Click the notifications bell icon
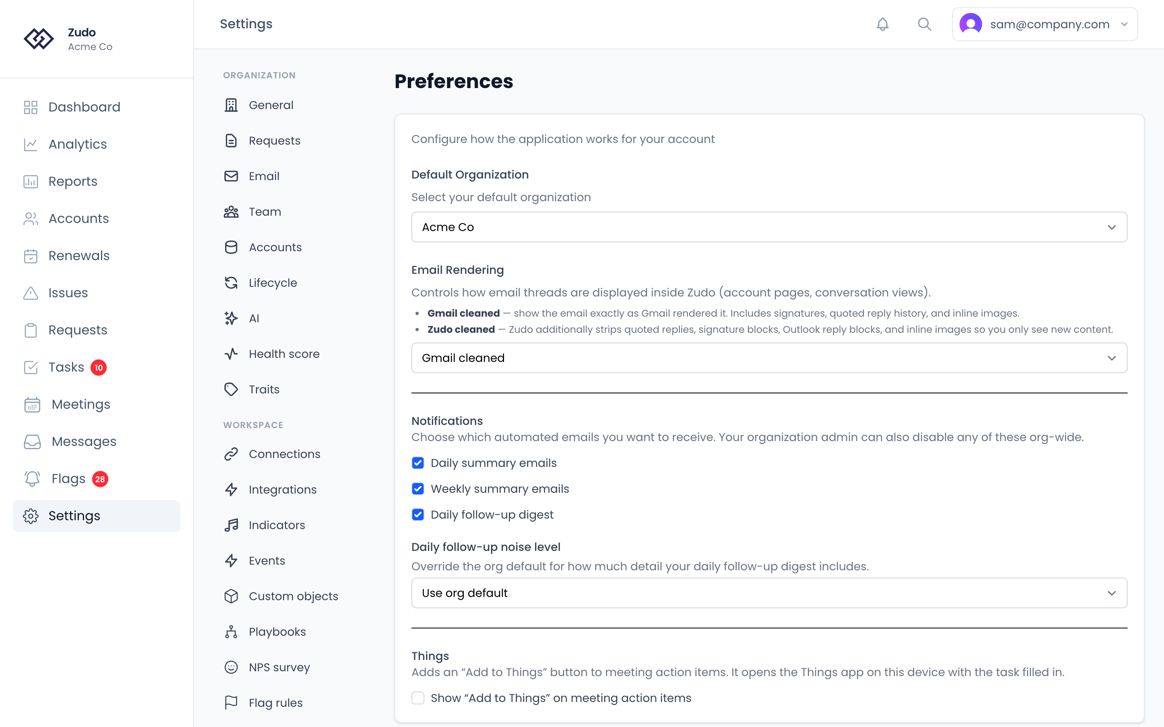Viewport: 1164px width, 727px height. 882,24
